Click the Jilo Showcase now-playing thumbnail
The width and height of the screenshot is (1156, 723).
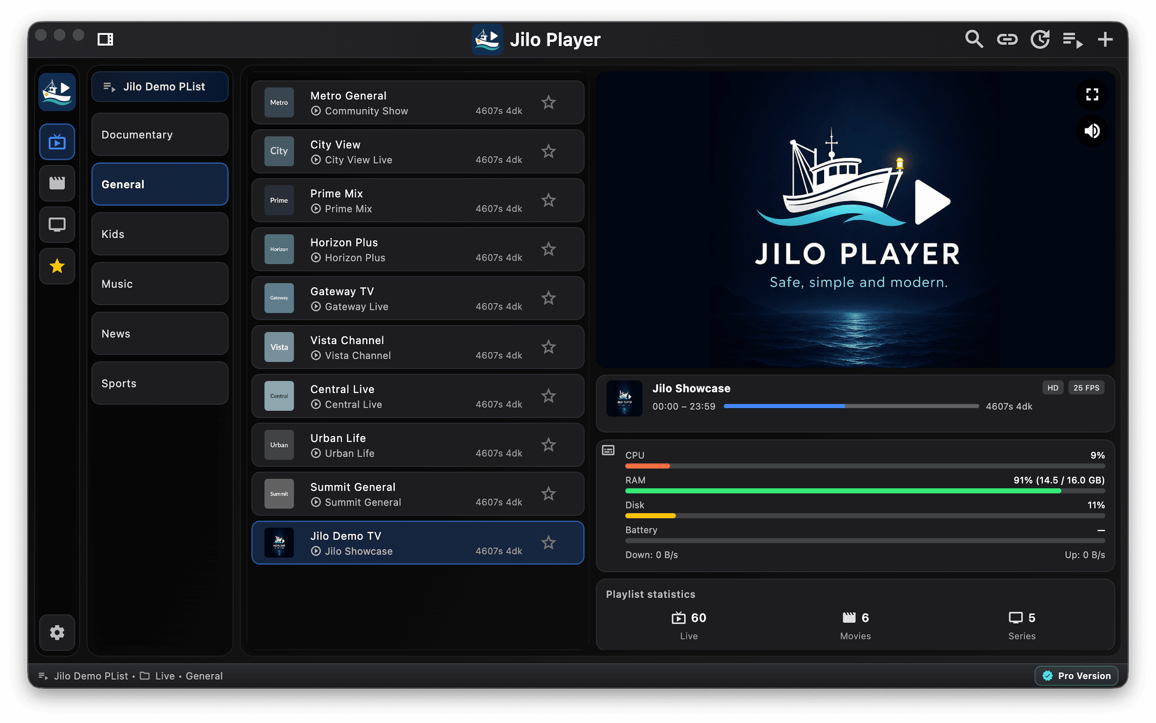[x=624, y=398]
